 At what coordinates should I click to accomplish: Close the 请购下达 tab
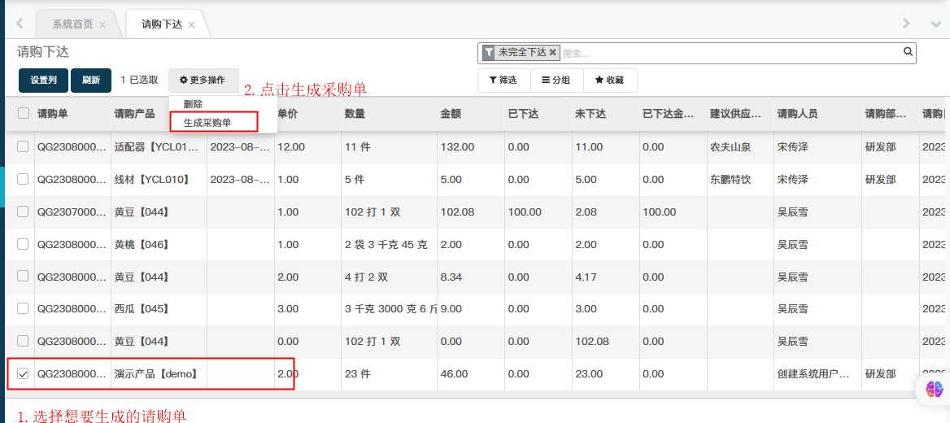(191, 24)
